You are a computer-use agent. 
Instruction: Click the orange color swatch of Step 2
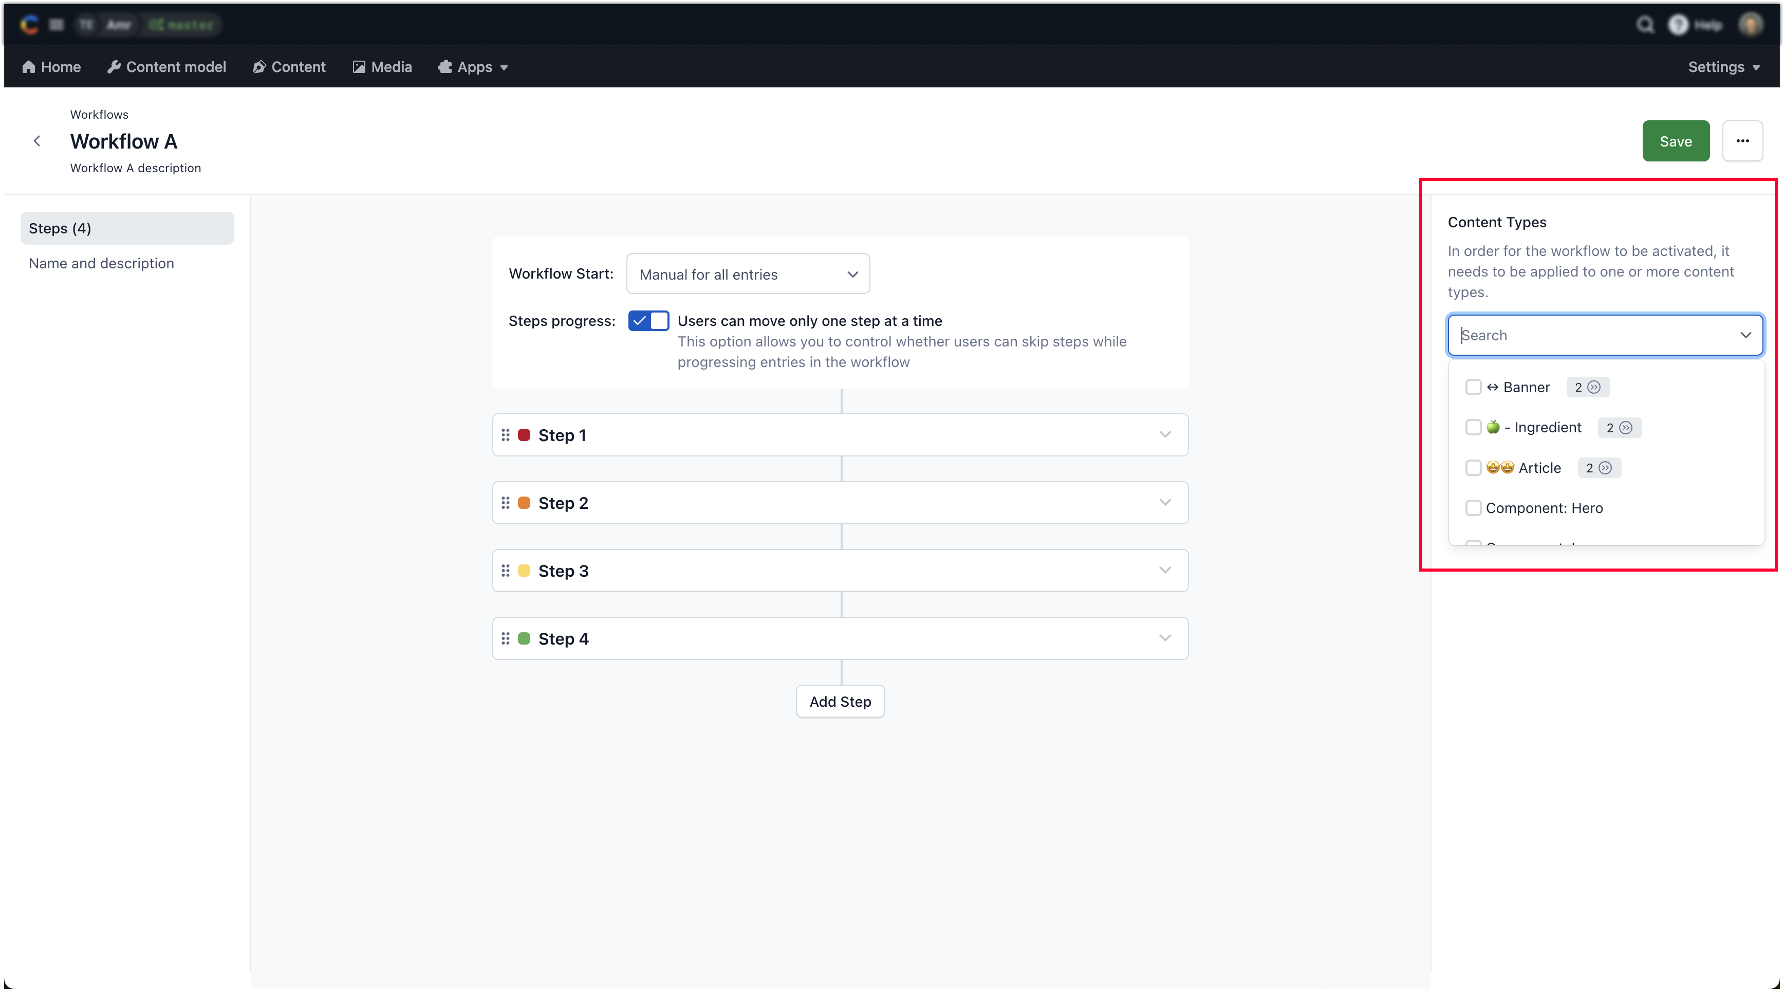coord(524,503)
